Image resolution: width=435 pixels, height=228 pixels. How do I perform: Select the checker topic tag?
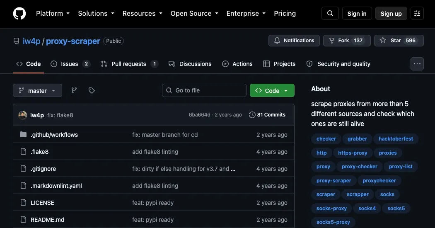coord(326,139)
